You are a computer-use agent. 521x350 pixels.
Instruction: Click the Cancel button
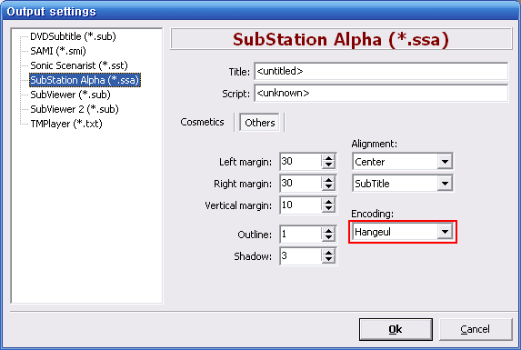point(476,329)
